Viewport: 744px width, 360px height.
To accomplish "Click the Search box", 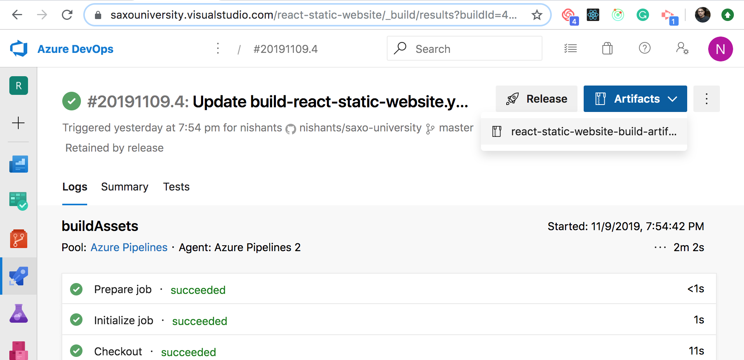I will click(x=465, y=48).
